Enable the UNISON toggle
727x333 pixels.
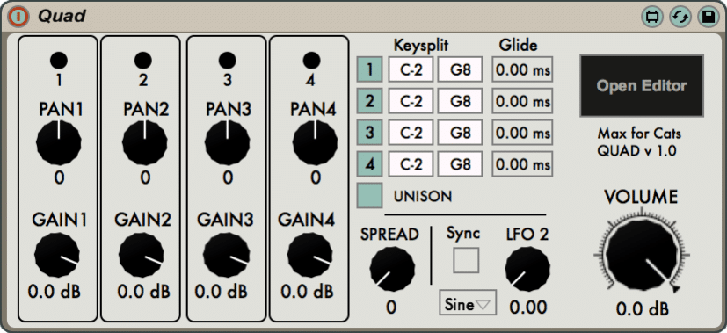tap(369, 195)
